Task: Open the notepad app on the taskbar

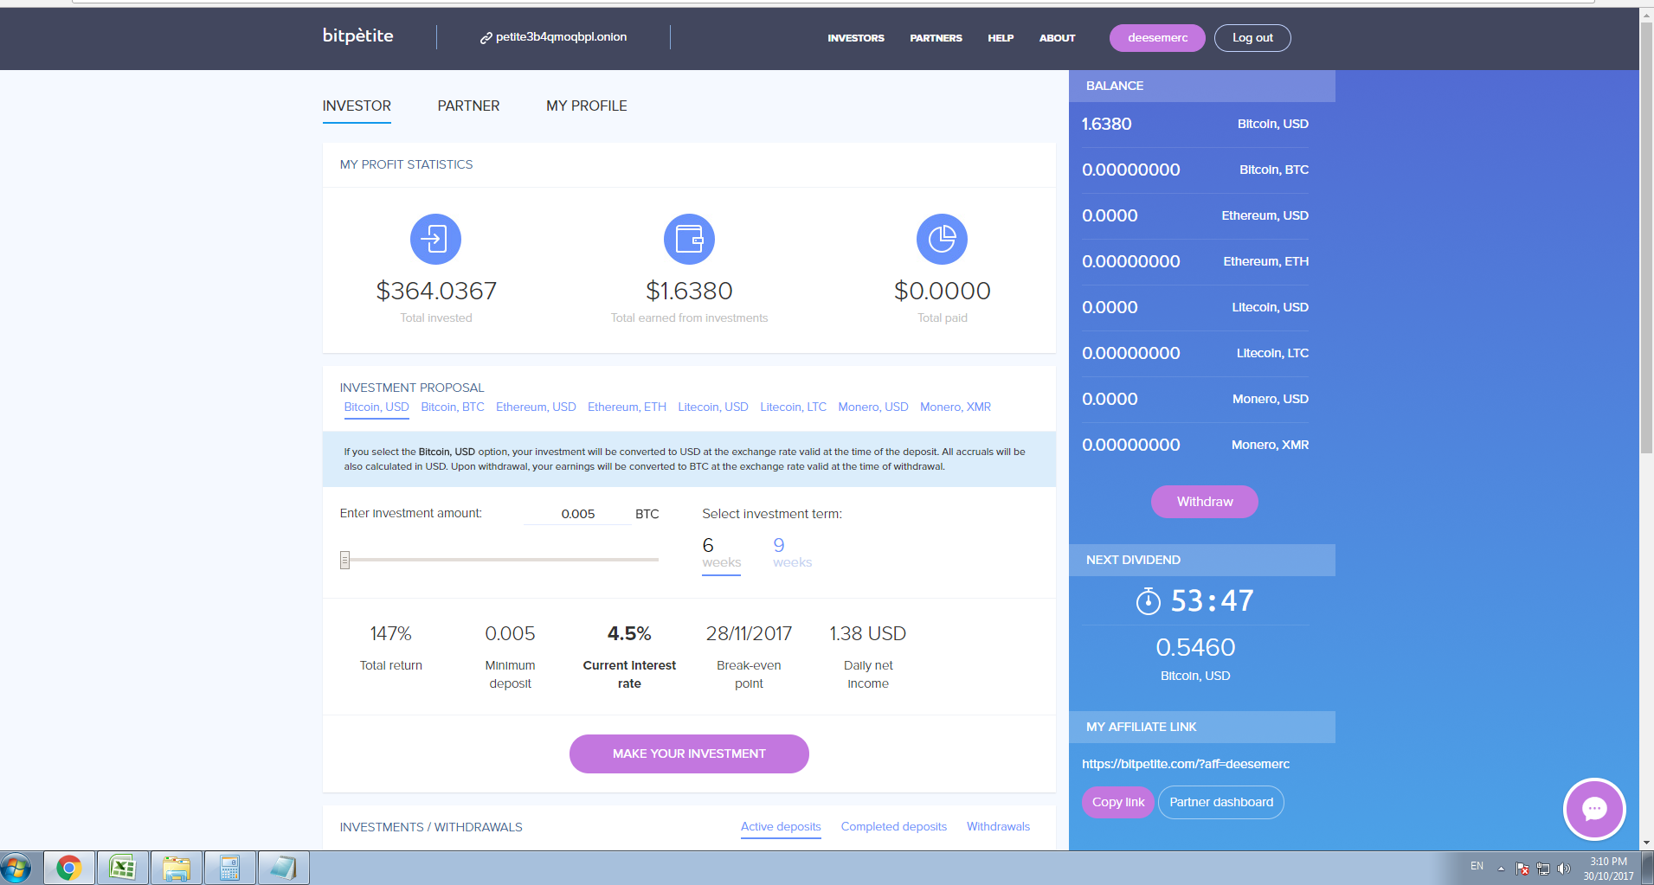Action: (283, 868)
